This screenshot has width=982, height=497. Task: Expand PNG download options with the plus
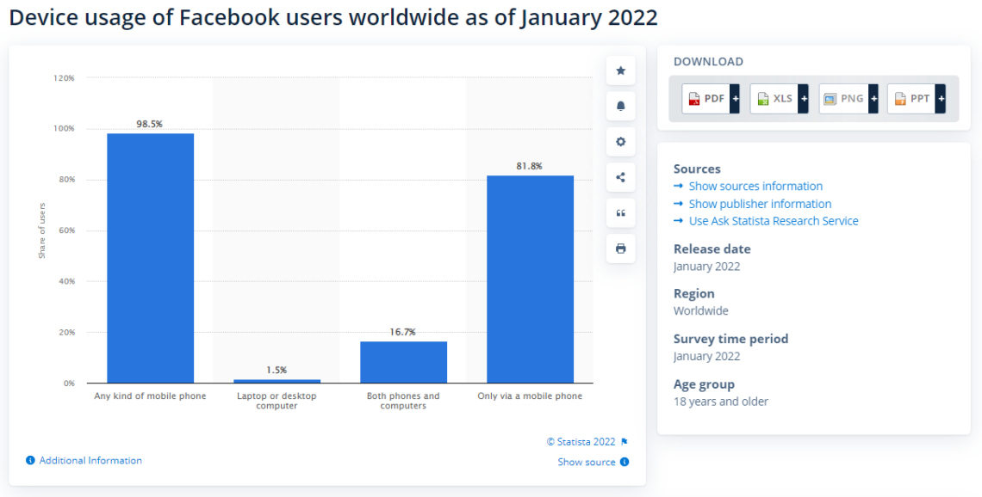873,98
